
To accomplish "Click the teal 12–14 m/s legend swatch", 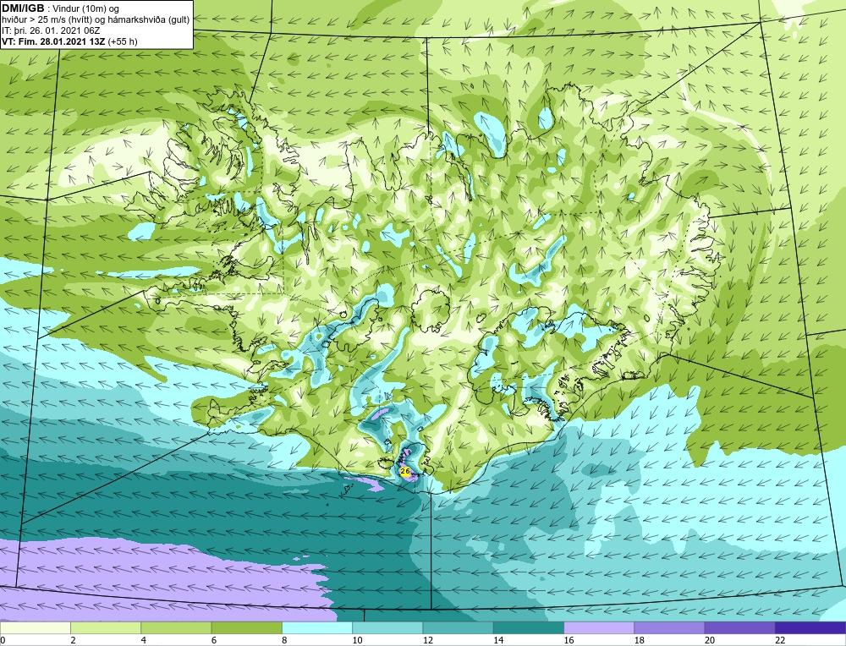I will click(x=458, y=627).
